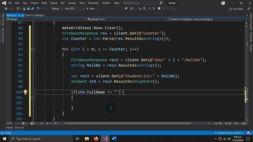Click the Navigate Backward toolbar icon
253x142 pixels.
[x=6, y=9]
